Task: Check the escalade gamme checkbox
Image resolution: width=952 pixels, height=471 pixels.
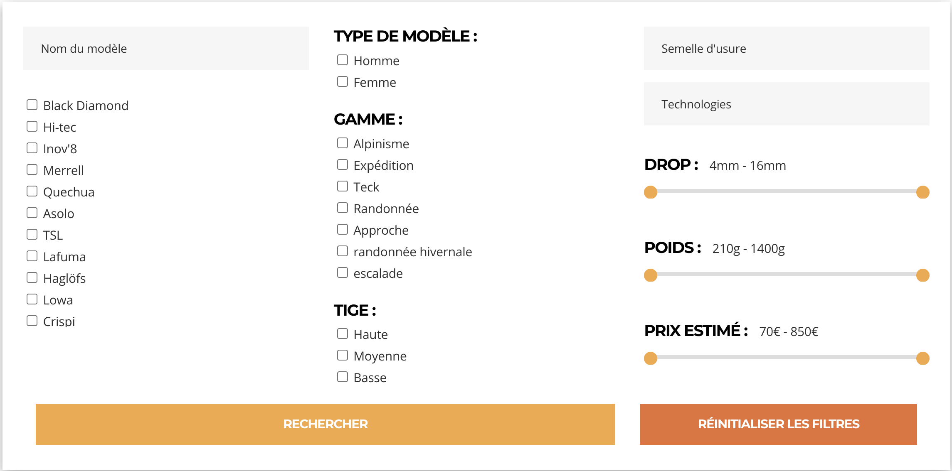Action: (343, 273)
